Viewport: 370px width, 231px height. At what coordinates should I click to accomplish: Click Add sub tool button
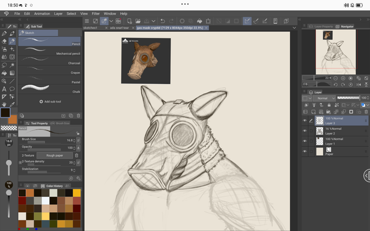(x=50, y=102)
